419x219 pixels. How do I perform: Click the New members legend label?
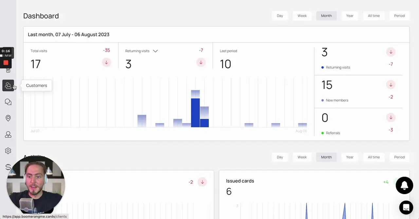[x=337, y=100]
